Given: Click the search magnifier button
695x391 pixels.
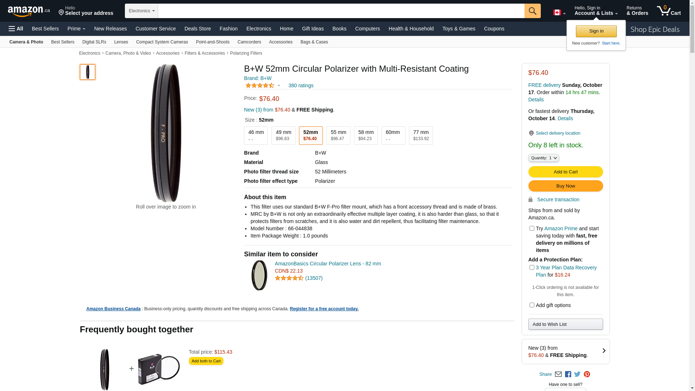Looking at the screenshot, I should point(532,11).
